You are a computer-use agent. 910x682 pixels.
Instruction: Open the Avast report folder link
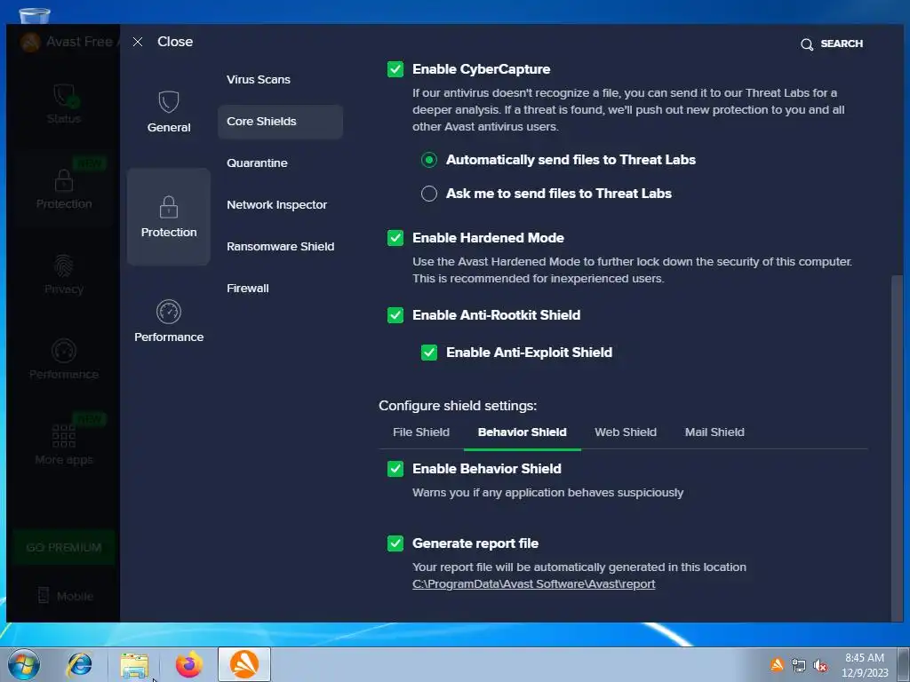(x=533, y=584)
